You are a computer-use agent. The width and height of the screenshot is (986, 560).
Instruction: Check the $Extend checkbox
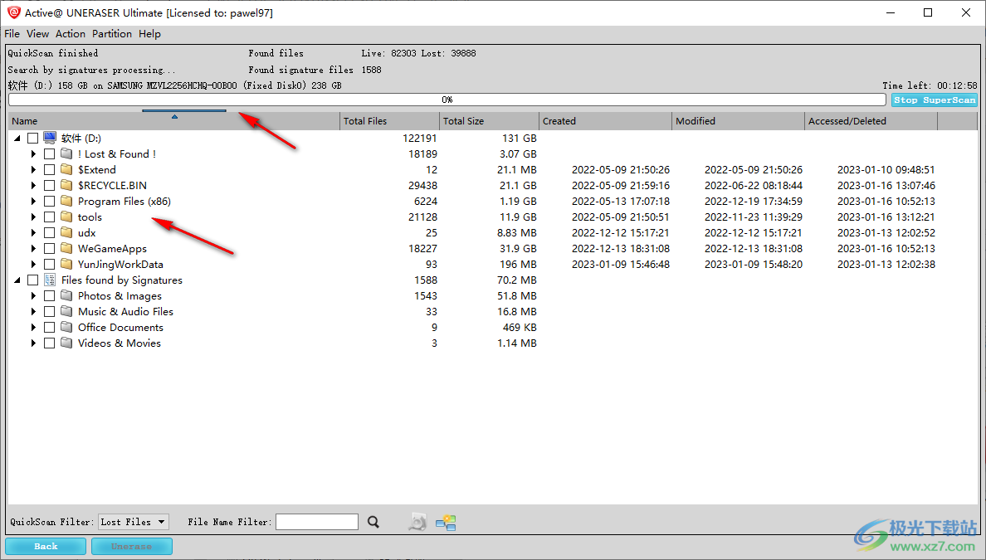[x=49, y=170]
